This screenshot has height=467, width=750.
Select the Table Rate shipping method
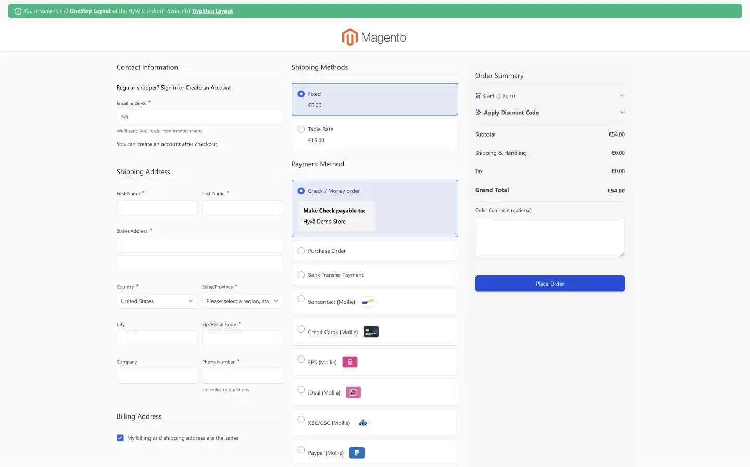coord(301,129)
